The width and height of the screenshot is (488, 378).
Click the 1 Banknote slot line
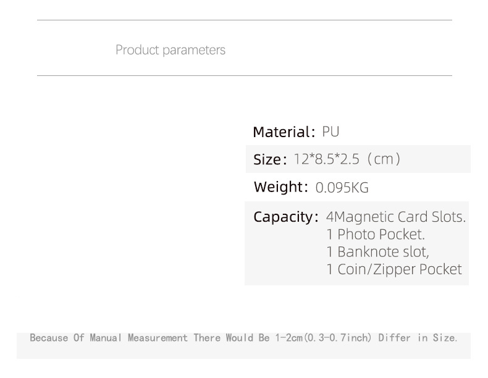tap(377, 252)
